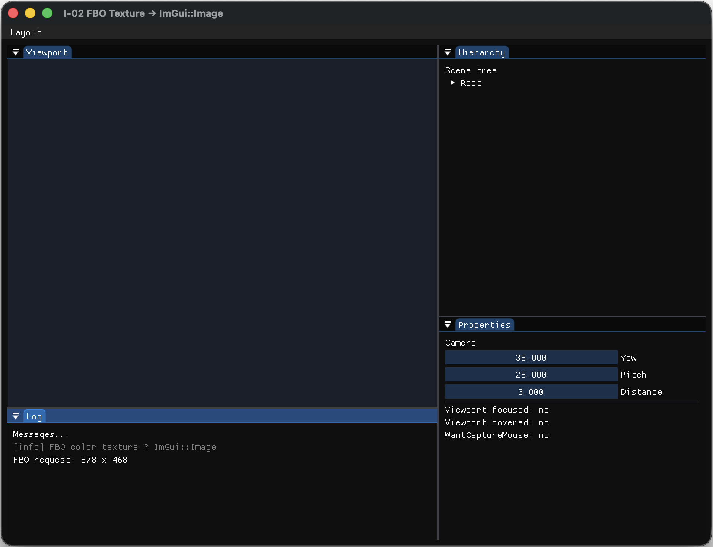Click the 'WantCaptureMouse: no' status text
This screenshot has height=547, width=713.
click(497, 435)
